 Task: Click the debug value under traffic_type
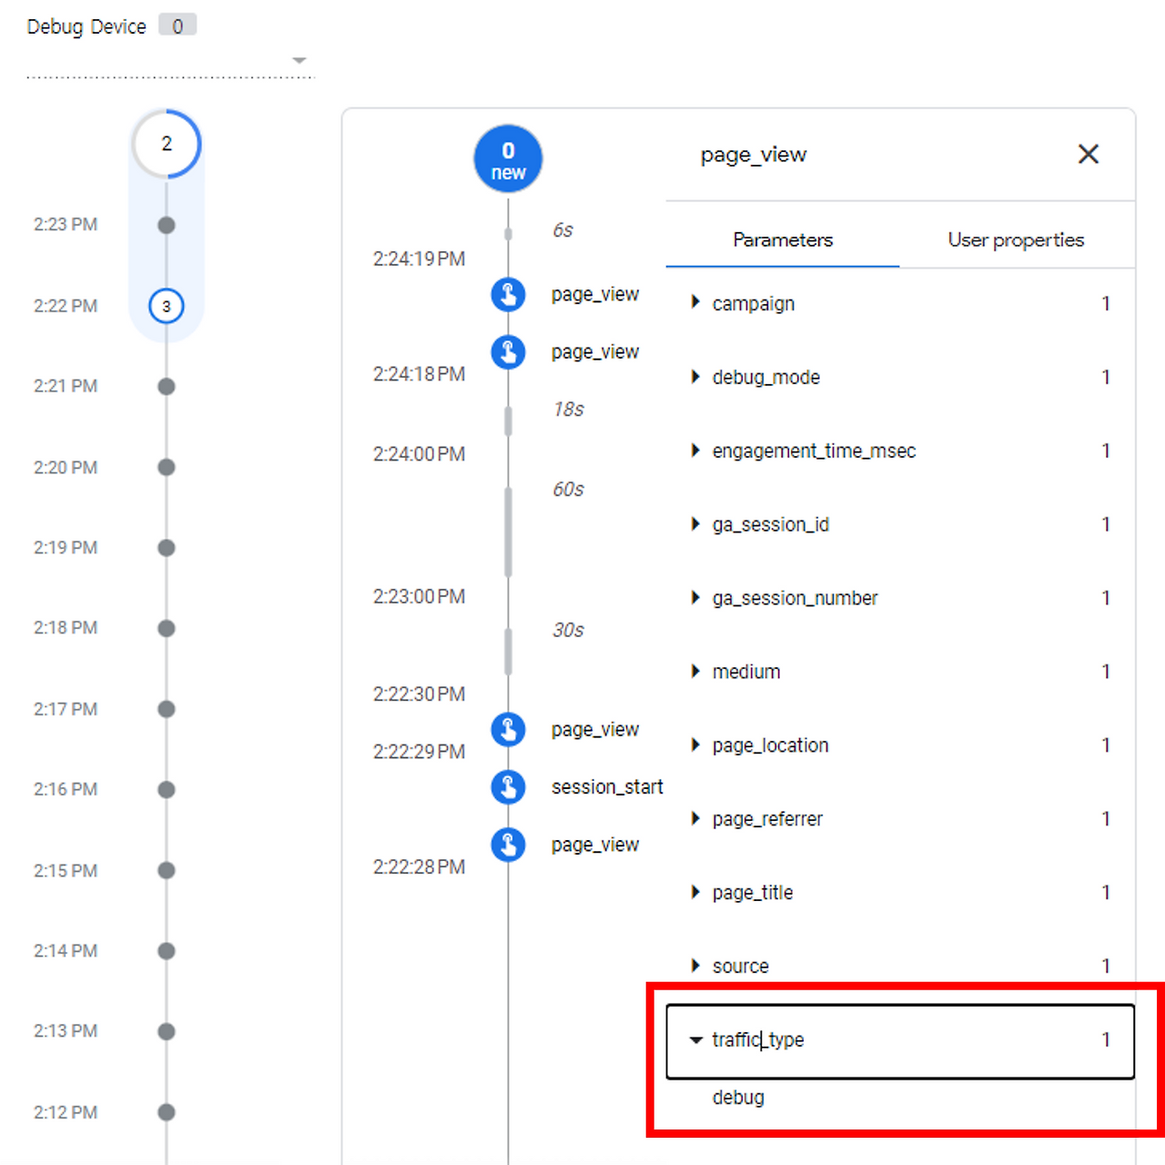coord(738,1098)
